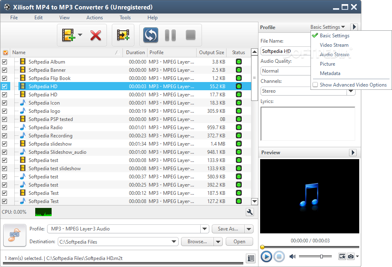This screenshot has width=392, height=267.
Task: Click the film icon for Softpedia Flip Book
Action: (23, 78)
